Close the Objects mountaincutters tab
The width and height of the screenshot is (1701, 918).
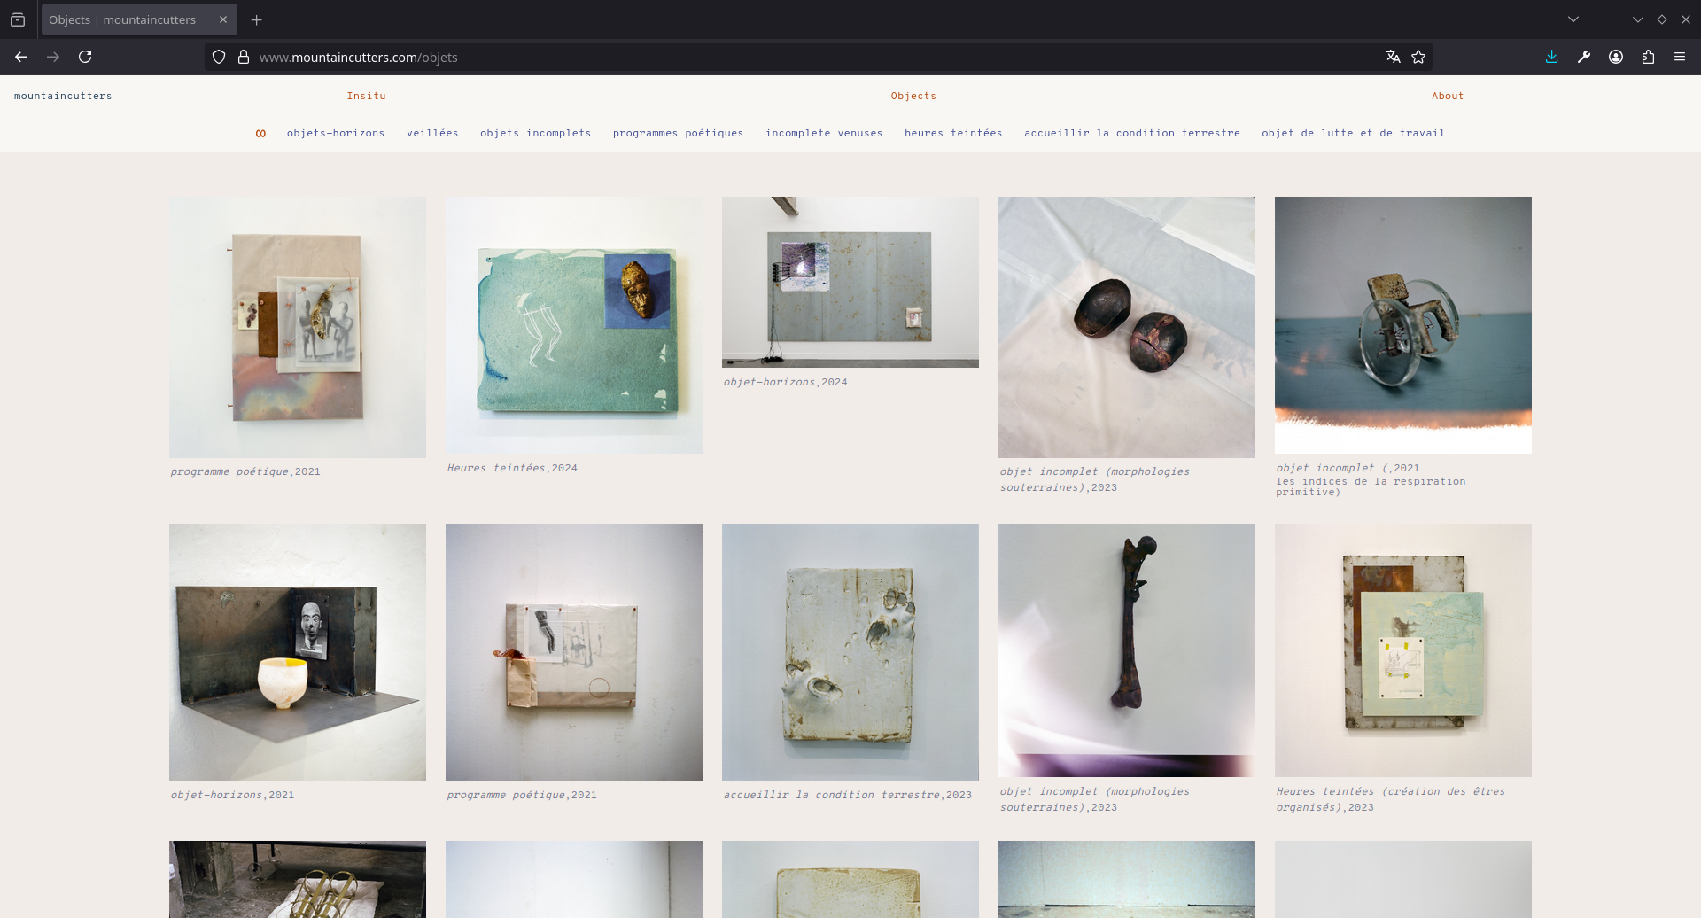click(x=223, y=19)
